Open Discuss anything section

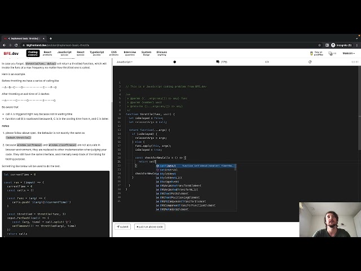162,53
